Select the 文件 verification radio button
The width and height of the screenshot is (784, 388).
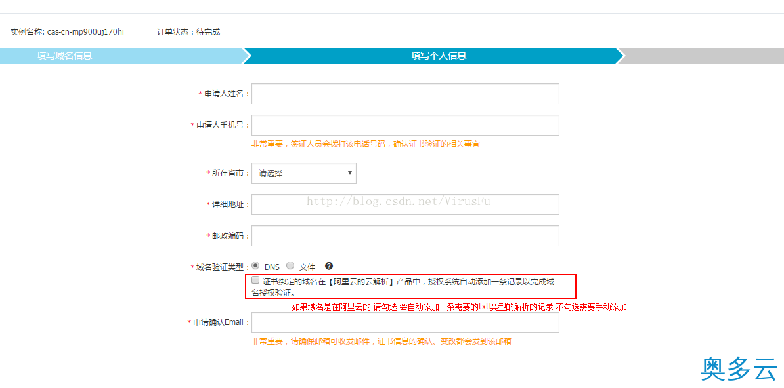(290, 265)
